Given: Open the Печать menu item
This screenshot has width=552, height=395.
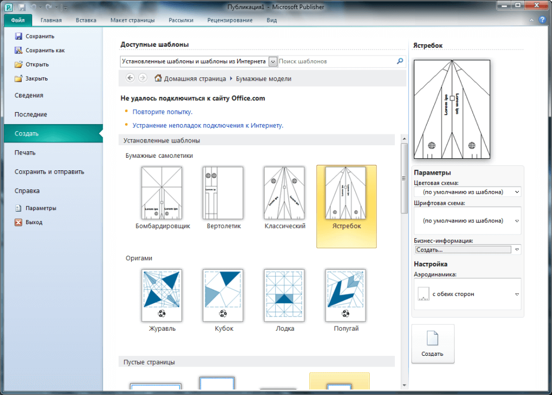Looking at the screenshot, I should (x=25, y=152).
